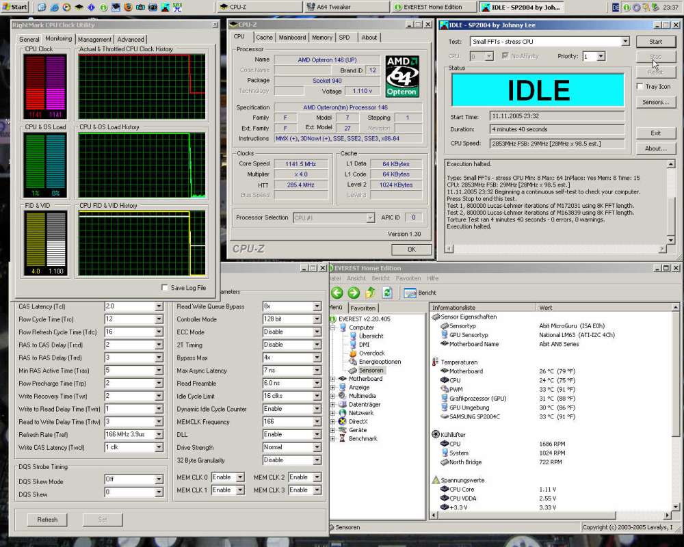Click the Sensor Eigenschaften chip icon
684x547 pixels.
[x=435, y=317]
